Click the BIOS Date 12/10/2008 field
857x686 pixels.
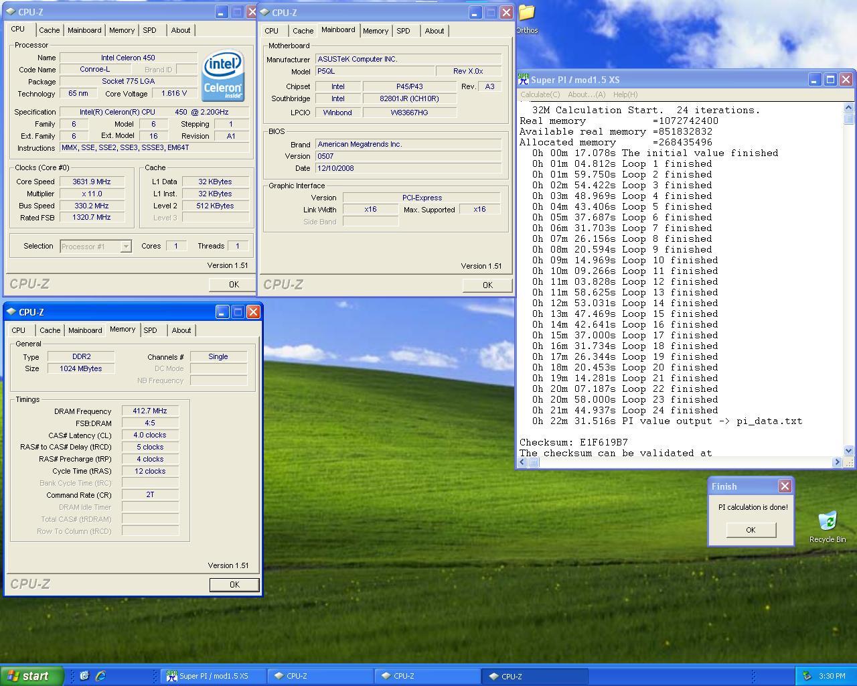(408, 168)
